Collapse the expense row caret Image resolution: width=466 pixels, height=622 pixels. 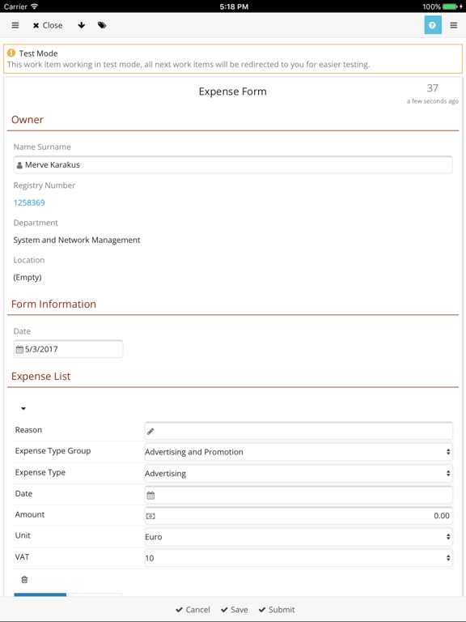[23, 408]
